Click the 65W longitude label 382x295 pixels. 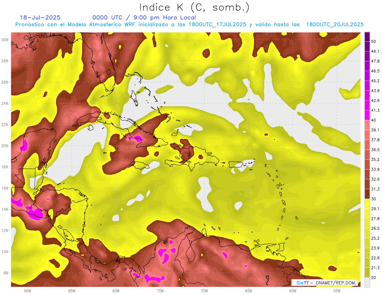pos(249,291)
